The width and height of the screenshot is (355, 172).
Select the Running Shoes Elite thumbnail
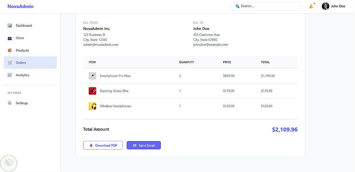[x=92, y=91]
